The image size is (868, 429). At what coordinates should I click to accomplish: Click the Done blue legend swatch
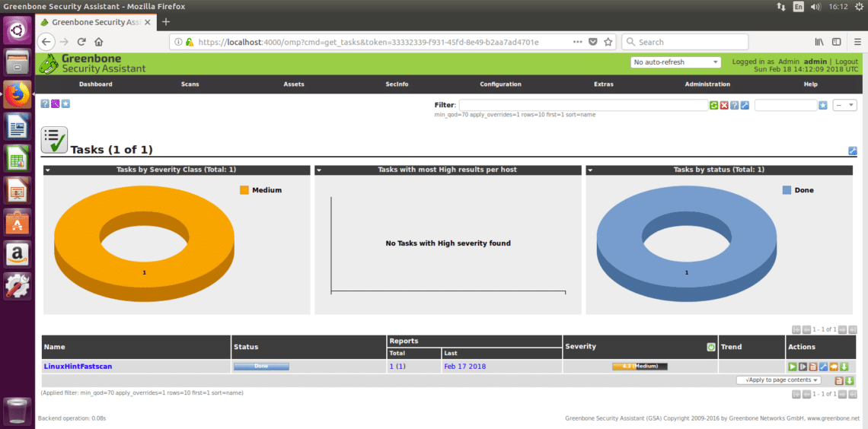tap(787, 190)
